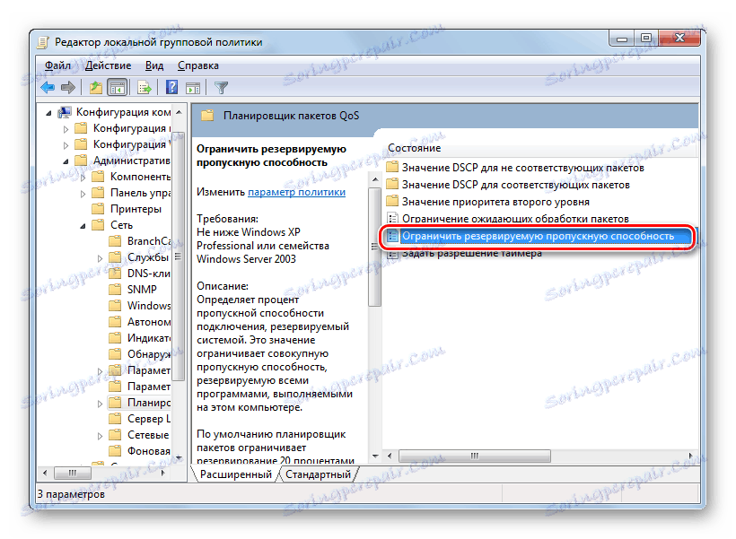Click the tree pane vertical scrollbar thumb
This screenshot has width=736, height=539.
coord(179,256)
